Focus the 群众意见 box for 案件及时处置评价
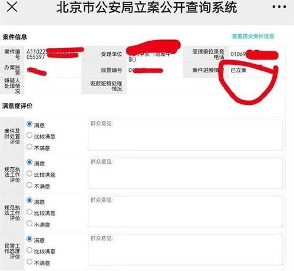Image resolution: width=294 pixels, height=271 pixels. 186,135
